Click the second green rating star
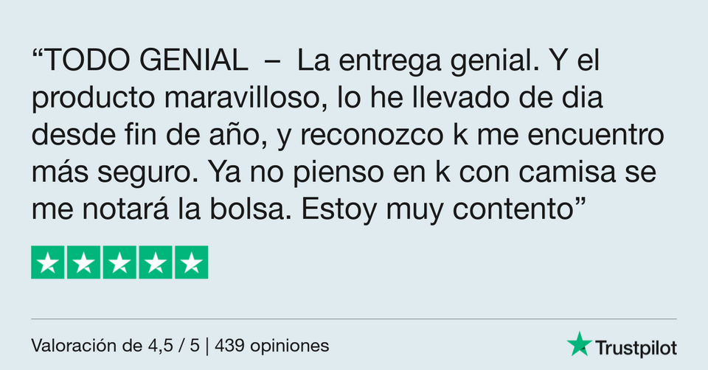This screenshot has width=708, height=370. pos(83,262)
